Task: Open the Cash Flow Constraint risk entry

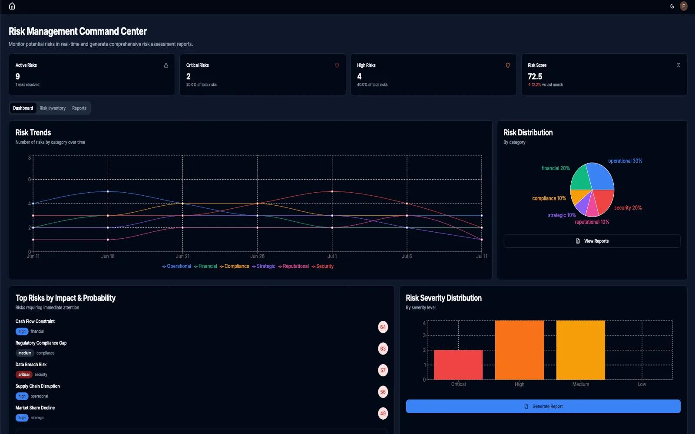Action: (35, 322)
